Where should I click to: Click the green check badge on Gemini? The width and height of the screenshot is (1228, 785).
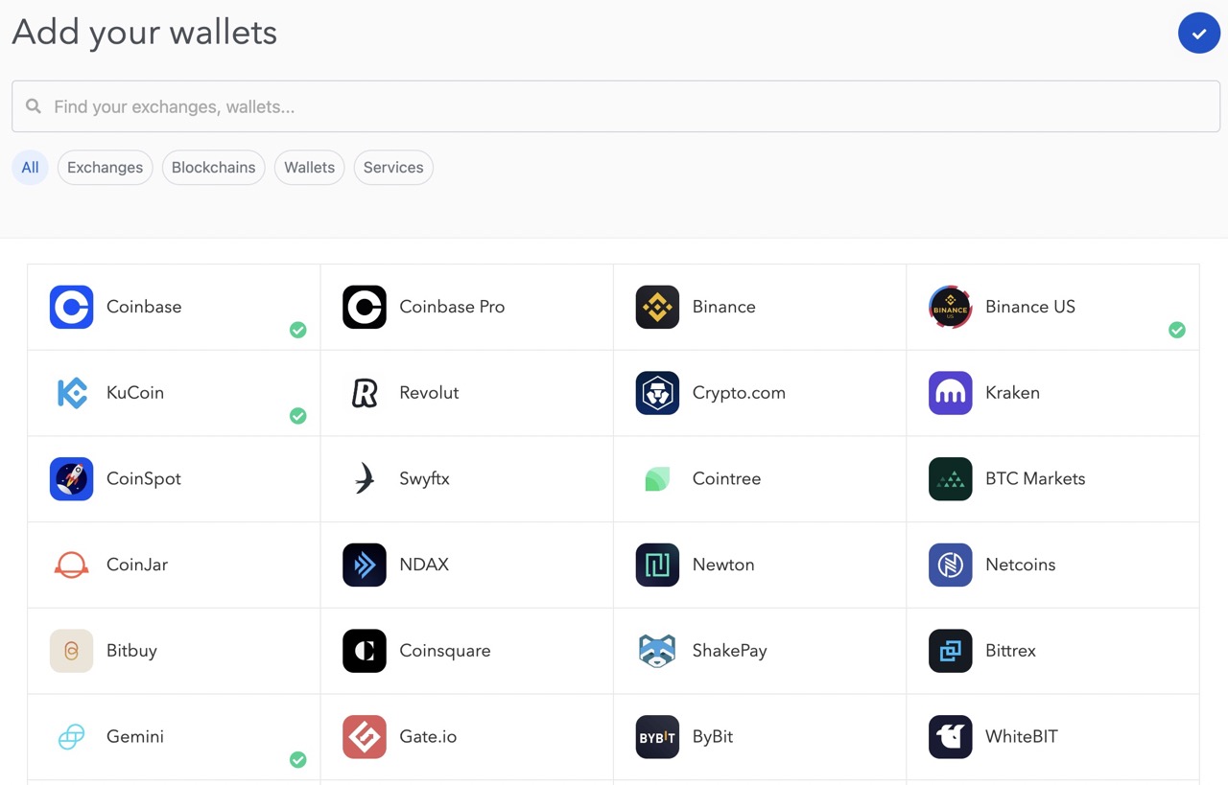coord(297,759)
